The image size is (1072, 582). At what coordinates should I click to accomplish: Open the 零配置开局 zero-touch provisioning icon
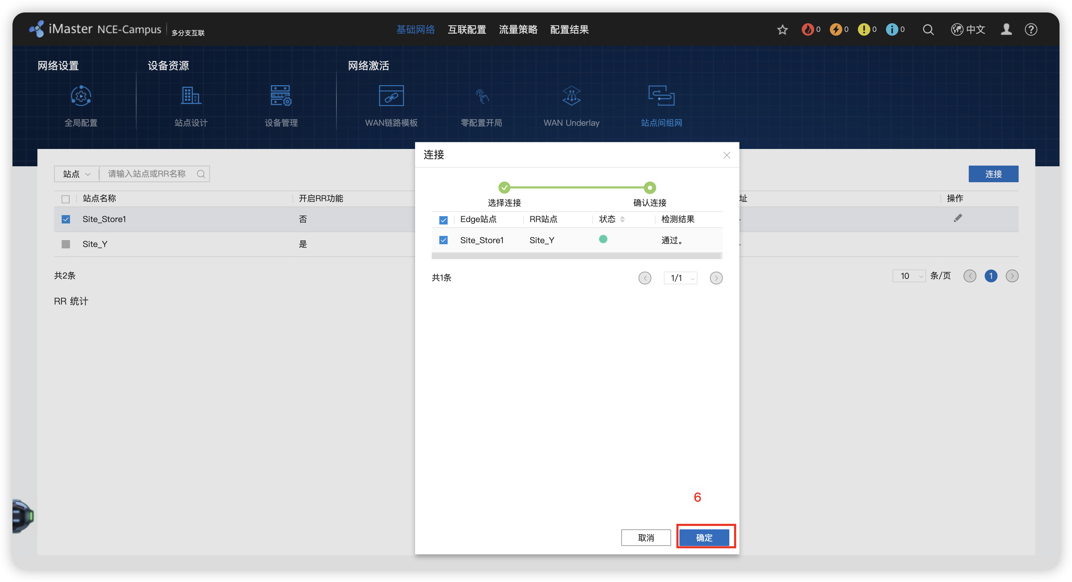(482, 97)
